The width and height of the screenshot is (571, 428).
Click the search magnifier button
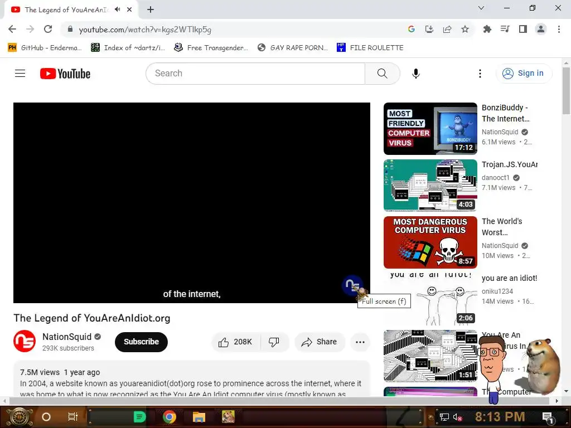pos(383,74)
